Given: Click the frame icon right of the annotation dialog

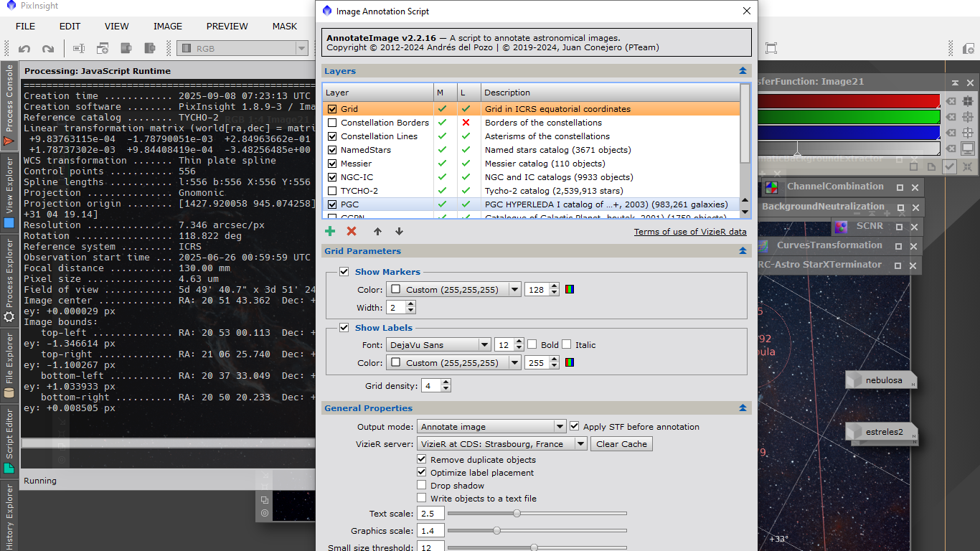Looking at the screenshot, I should pos(771,49).
